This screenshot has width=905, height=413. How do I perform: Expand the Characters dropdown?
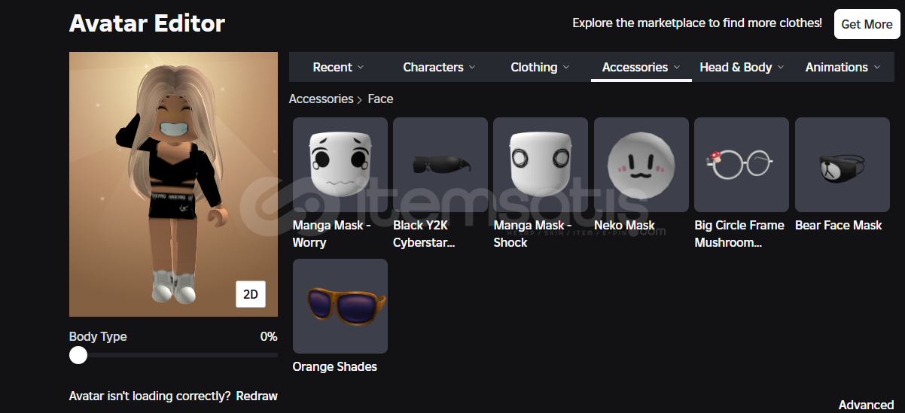439,67
